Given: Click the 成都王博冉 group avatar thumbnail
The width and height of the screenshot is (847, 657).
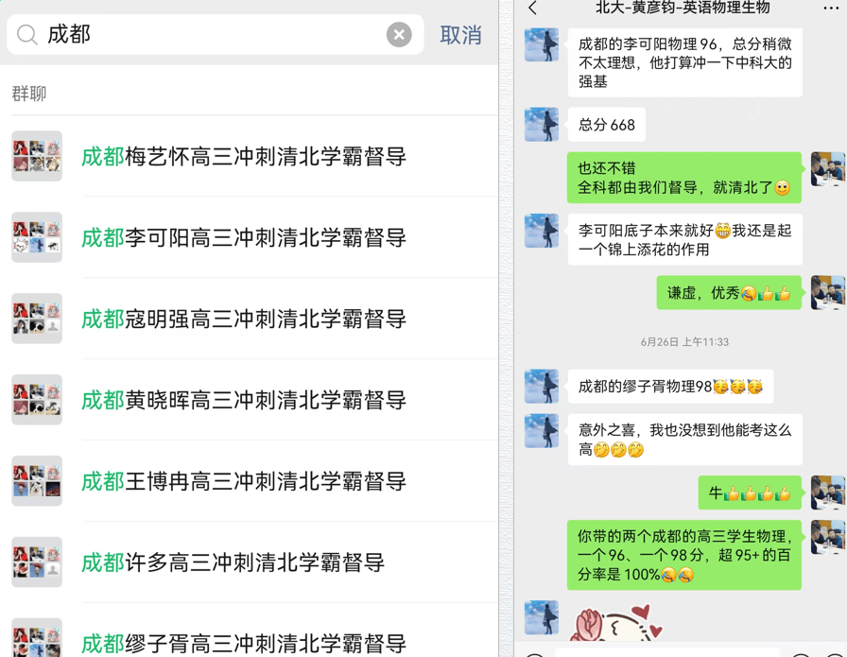Looking at the screenshot, I should coord(37,481).
